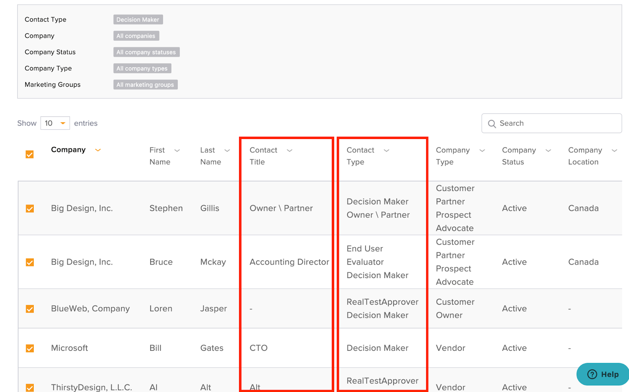Click the Microsoft company cell

[70, 348]
